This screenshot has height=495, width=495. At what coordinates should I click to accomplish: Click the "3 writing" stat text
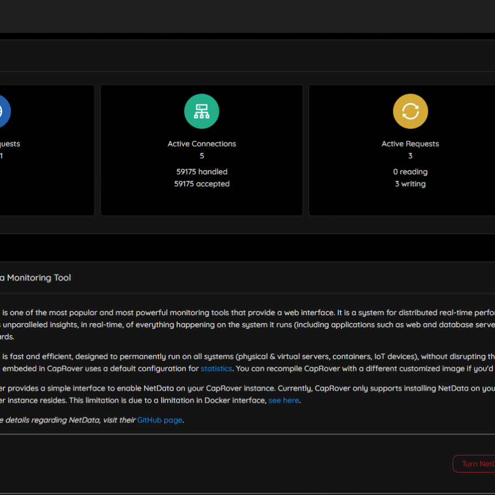click(x=410, y=184)
